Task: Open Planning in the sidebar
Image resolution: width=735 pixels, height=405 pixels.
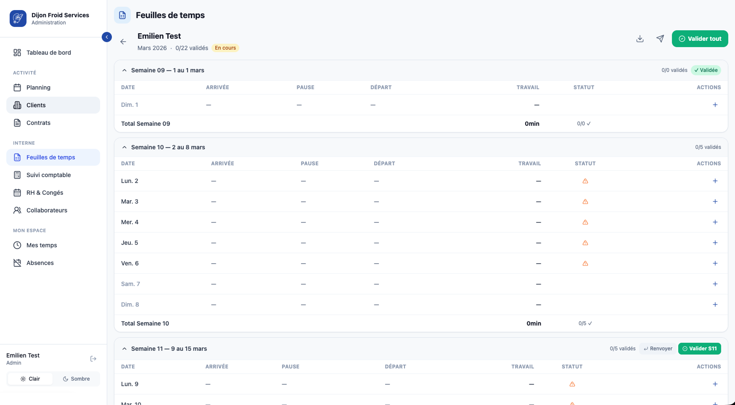Action: (38, 87)
